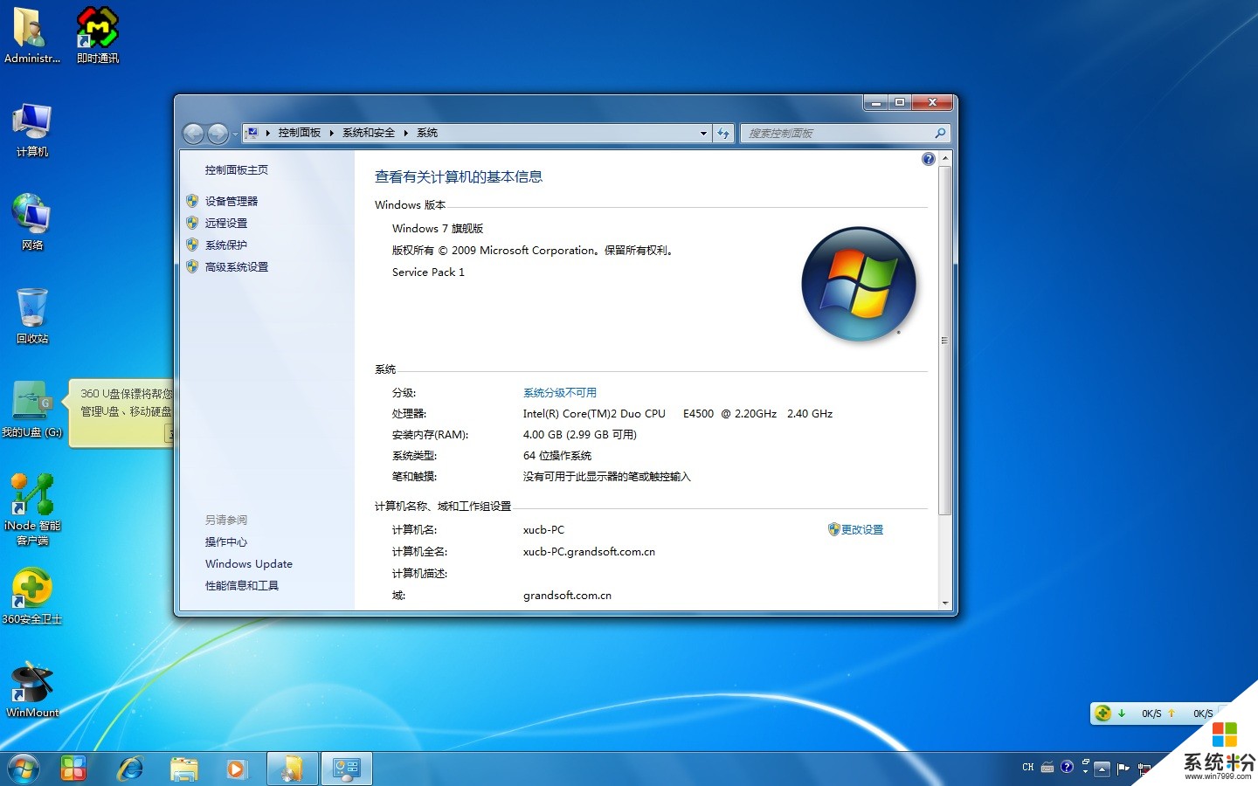Open 操作中心 link
The image size is (1258, 786).
(x=226, y=541)
